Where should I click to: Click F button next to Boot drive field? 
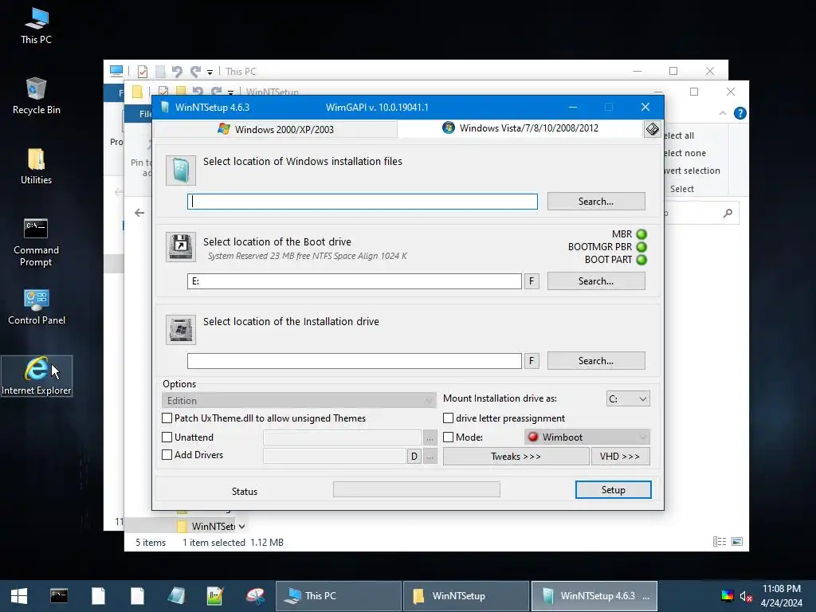pyautogui.click(x=532, y=281)
